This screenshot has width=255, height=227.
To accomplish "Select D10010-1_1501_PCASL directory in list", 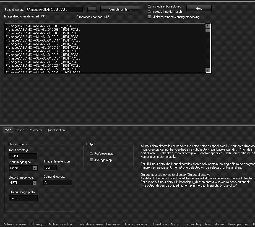I will click(x=43, y=37).
